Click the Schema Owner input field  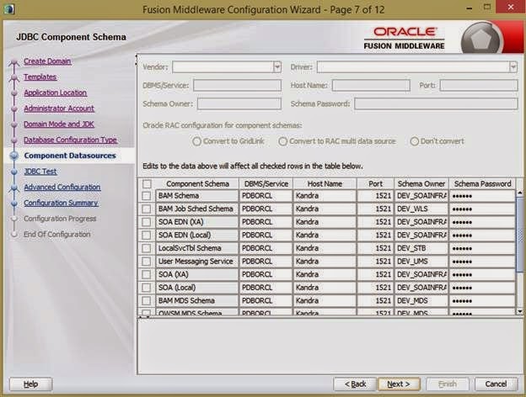pyautogui.click(x=239, y=103)
